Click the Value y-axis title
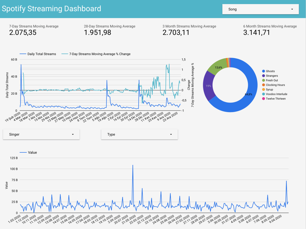 tap(6, 185)
